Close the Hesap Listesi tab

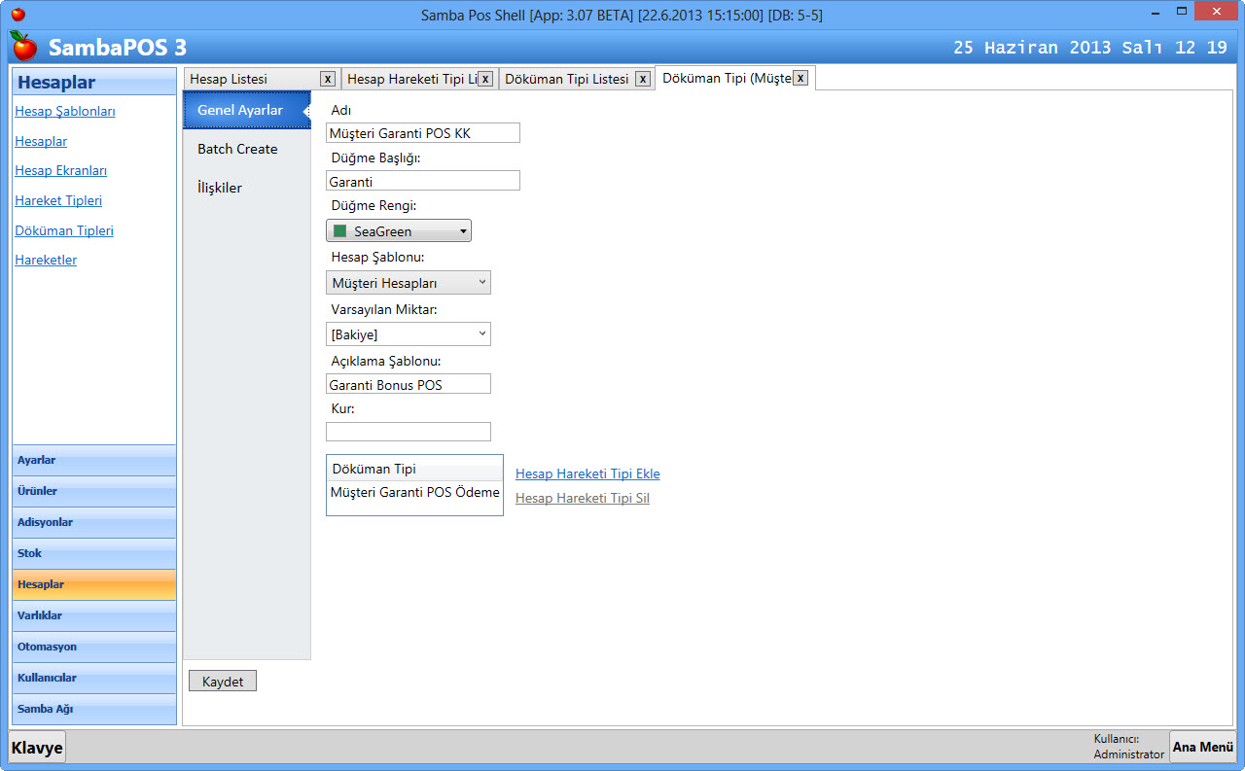tap(328, 79)
